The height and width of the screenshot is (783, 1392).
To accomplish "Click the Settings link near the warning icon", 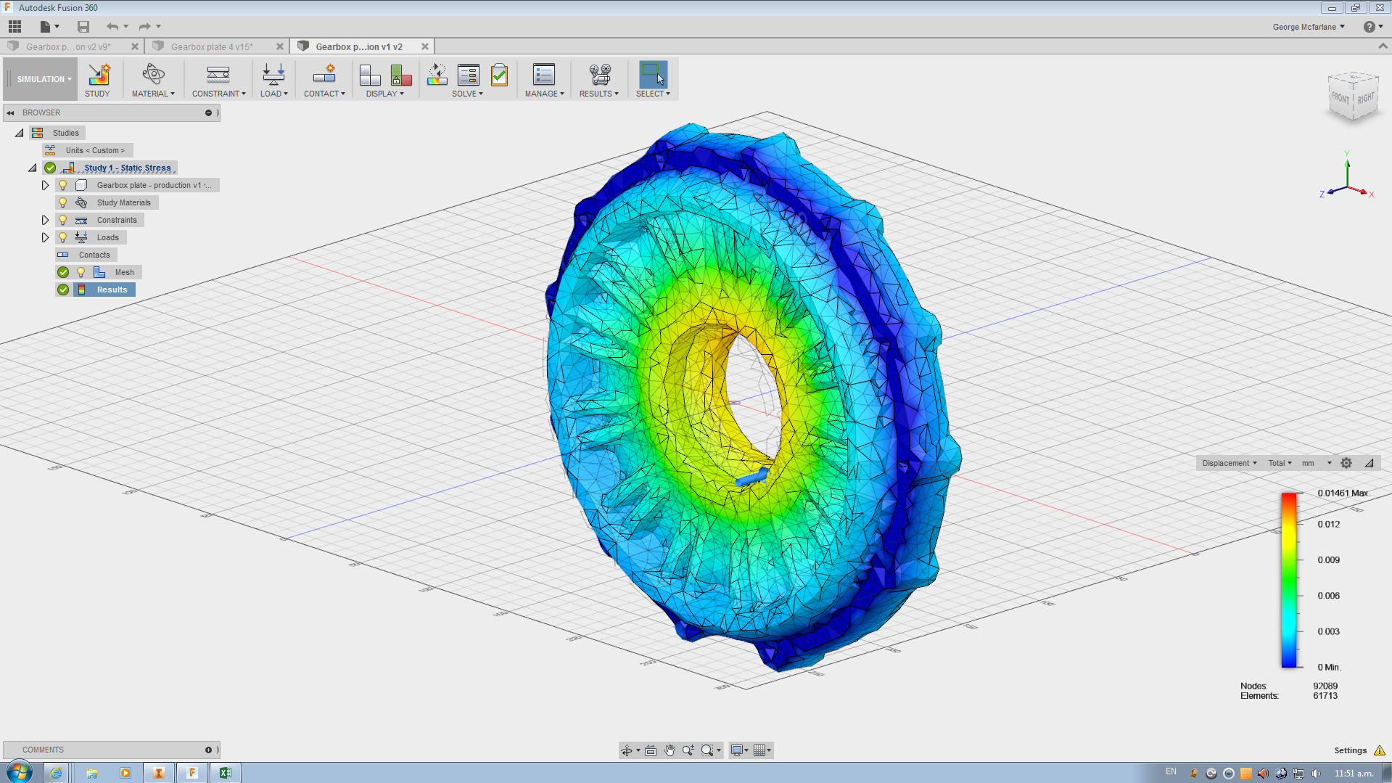I will [x=1350, y=750].
